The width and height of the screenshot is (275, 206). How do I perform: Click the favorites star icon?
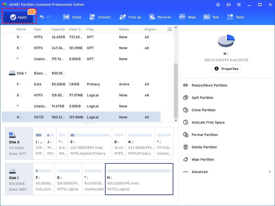[x=218, y=5]
